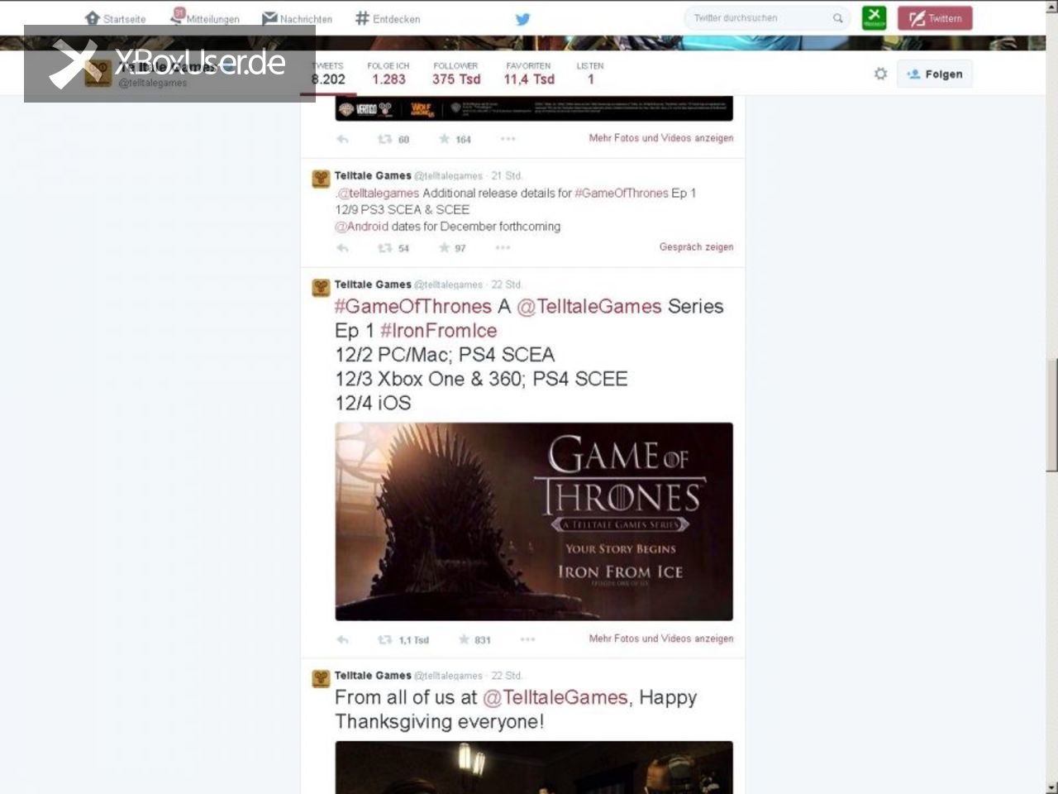
Task: Open Mitteilungen notifications
Action: click(205, 17)
